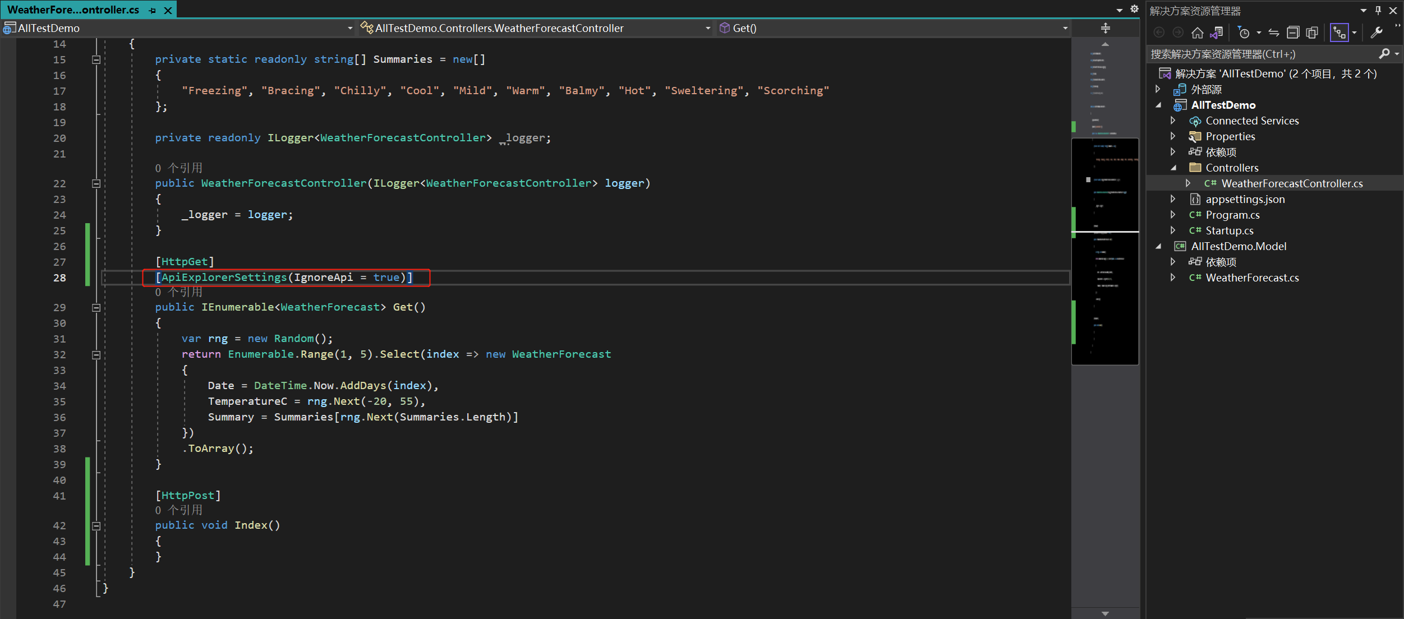The image size is (1404, 619).
Task: Open file nesting options dropdown arrow
Action: click(1354, 33)
